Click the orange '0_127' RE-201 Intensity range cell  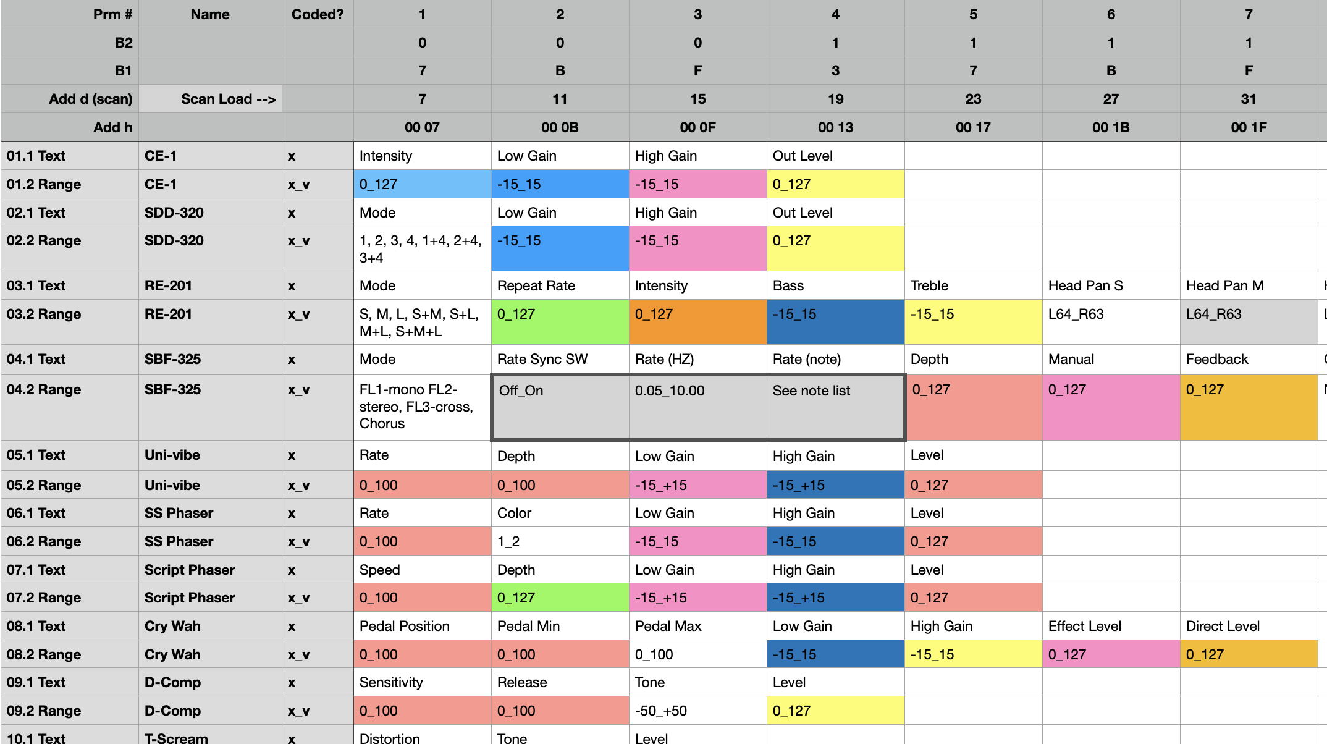698,322
